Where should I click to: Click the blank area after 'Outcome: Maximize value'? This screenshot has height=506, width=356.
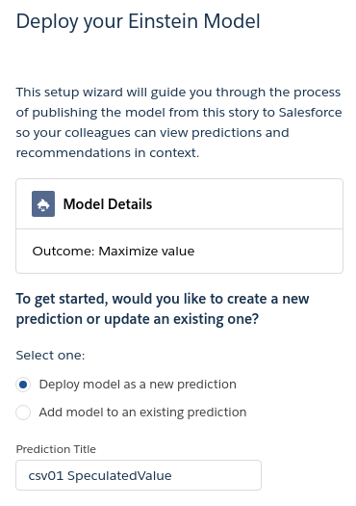click(267, 251)
